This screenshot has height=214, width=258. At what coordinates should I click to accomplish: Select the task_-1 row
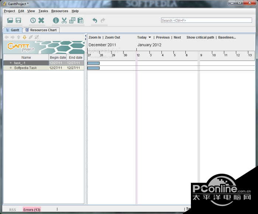[x=44, y=63]
